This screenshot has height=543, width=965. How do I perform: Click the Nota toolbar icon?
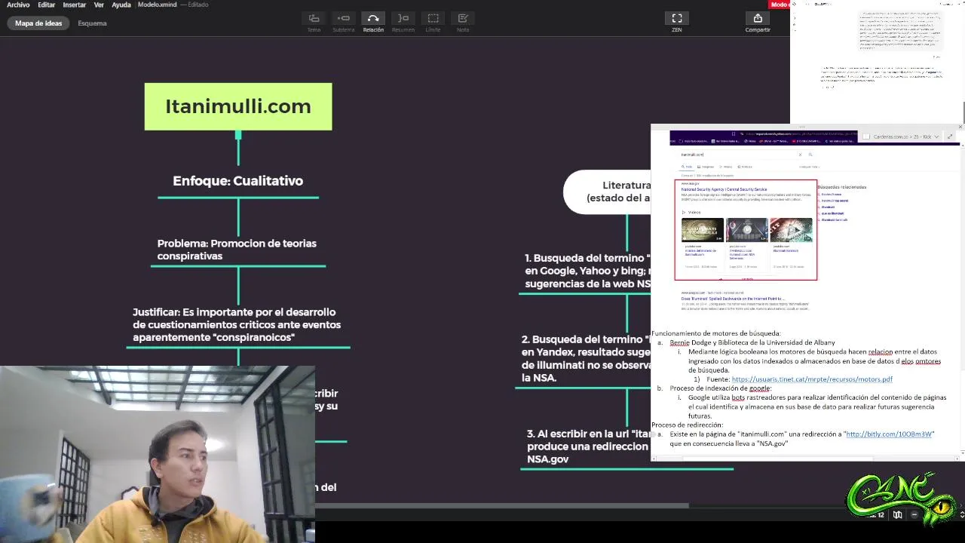pyautogui.click(x=463, y=18)
